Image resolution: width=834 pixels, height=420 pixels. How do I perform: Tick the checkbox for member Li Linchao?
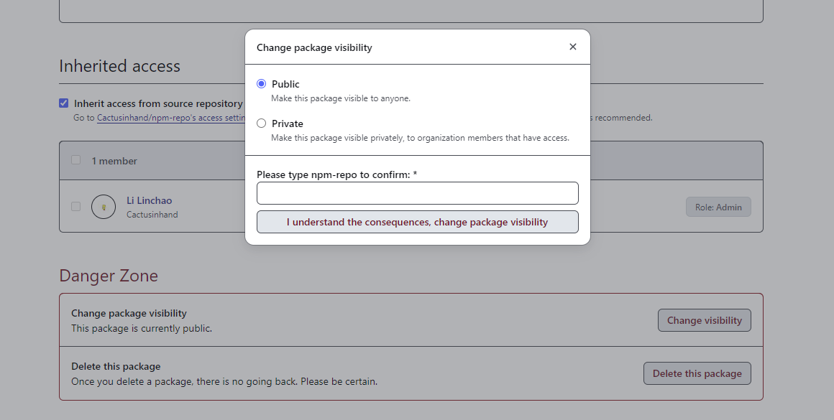(x=75, y=207)
